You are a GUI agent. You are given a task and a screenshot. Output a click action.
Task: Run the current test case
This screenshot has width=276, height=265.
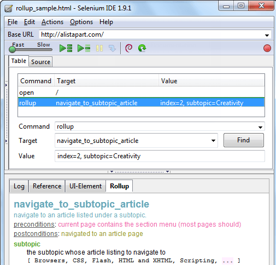[x=84, y=48]
